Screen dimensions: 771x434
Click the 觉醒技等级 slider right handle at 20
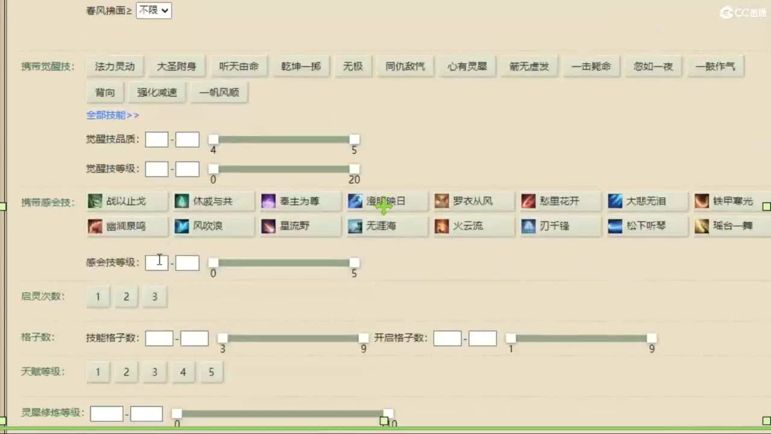[354, 169]
